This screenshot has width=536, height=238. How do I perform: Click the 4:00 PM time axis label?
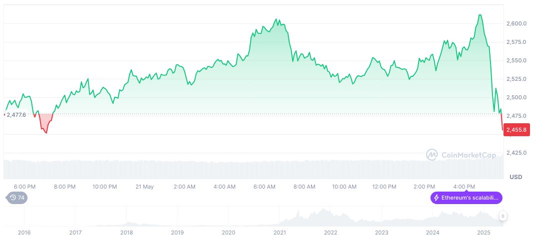464,187
